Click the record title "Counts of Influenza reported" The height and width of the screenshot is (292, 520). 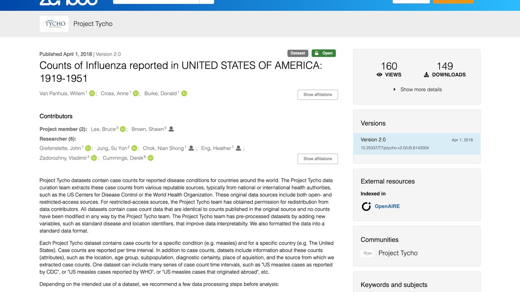tap(181, 72)
